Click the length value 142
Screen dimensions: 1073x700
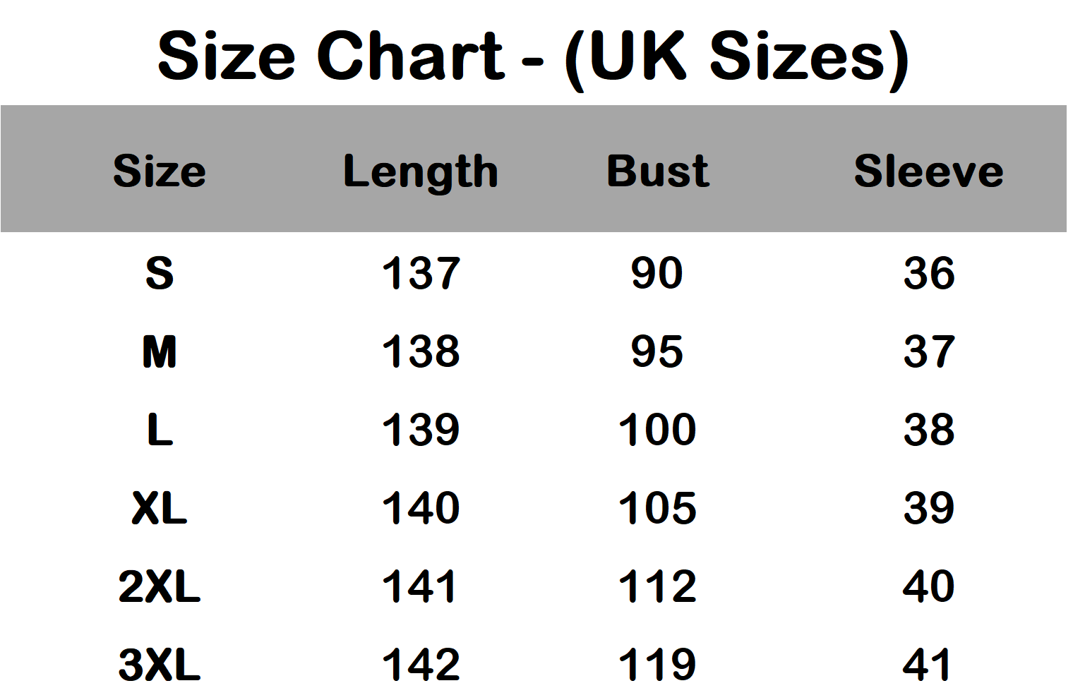pos(421,665)
